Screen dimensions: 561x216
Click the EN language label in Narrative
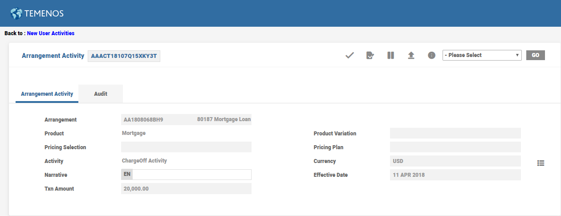(x=127, y=175)
